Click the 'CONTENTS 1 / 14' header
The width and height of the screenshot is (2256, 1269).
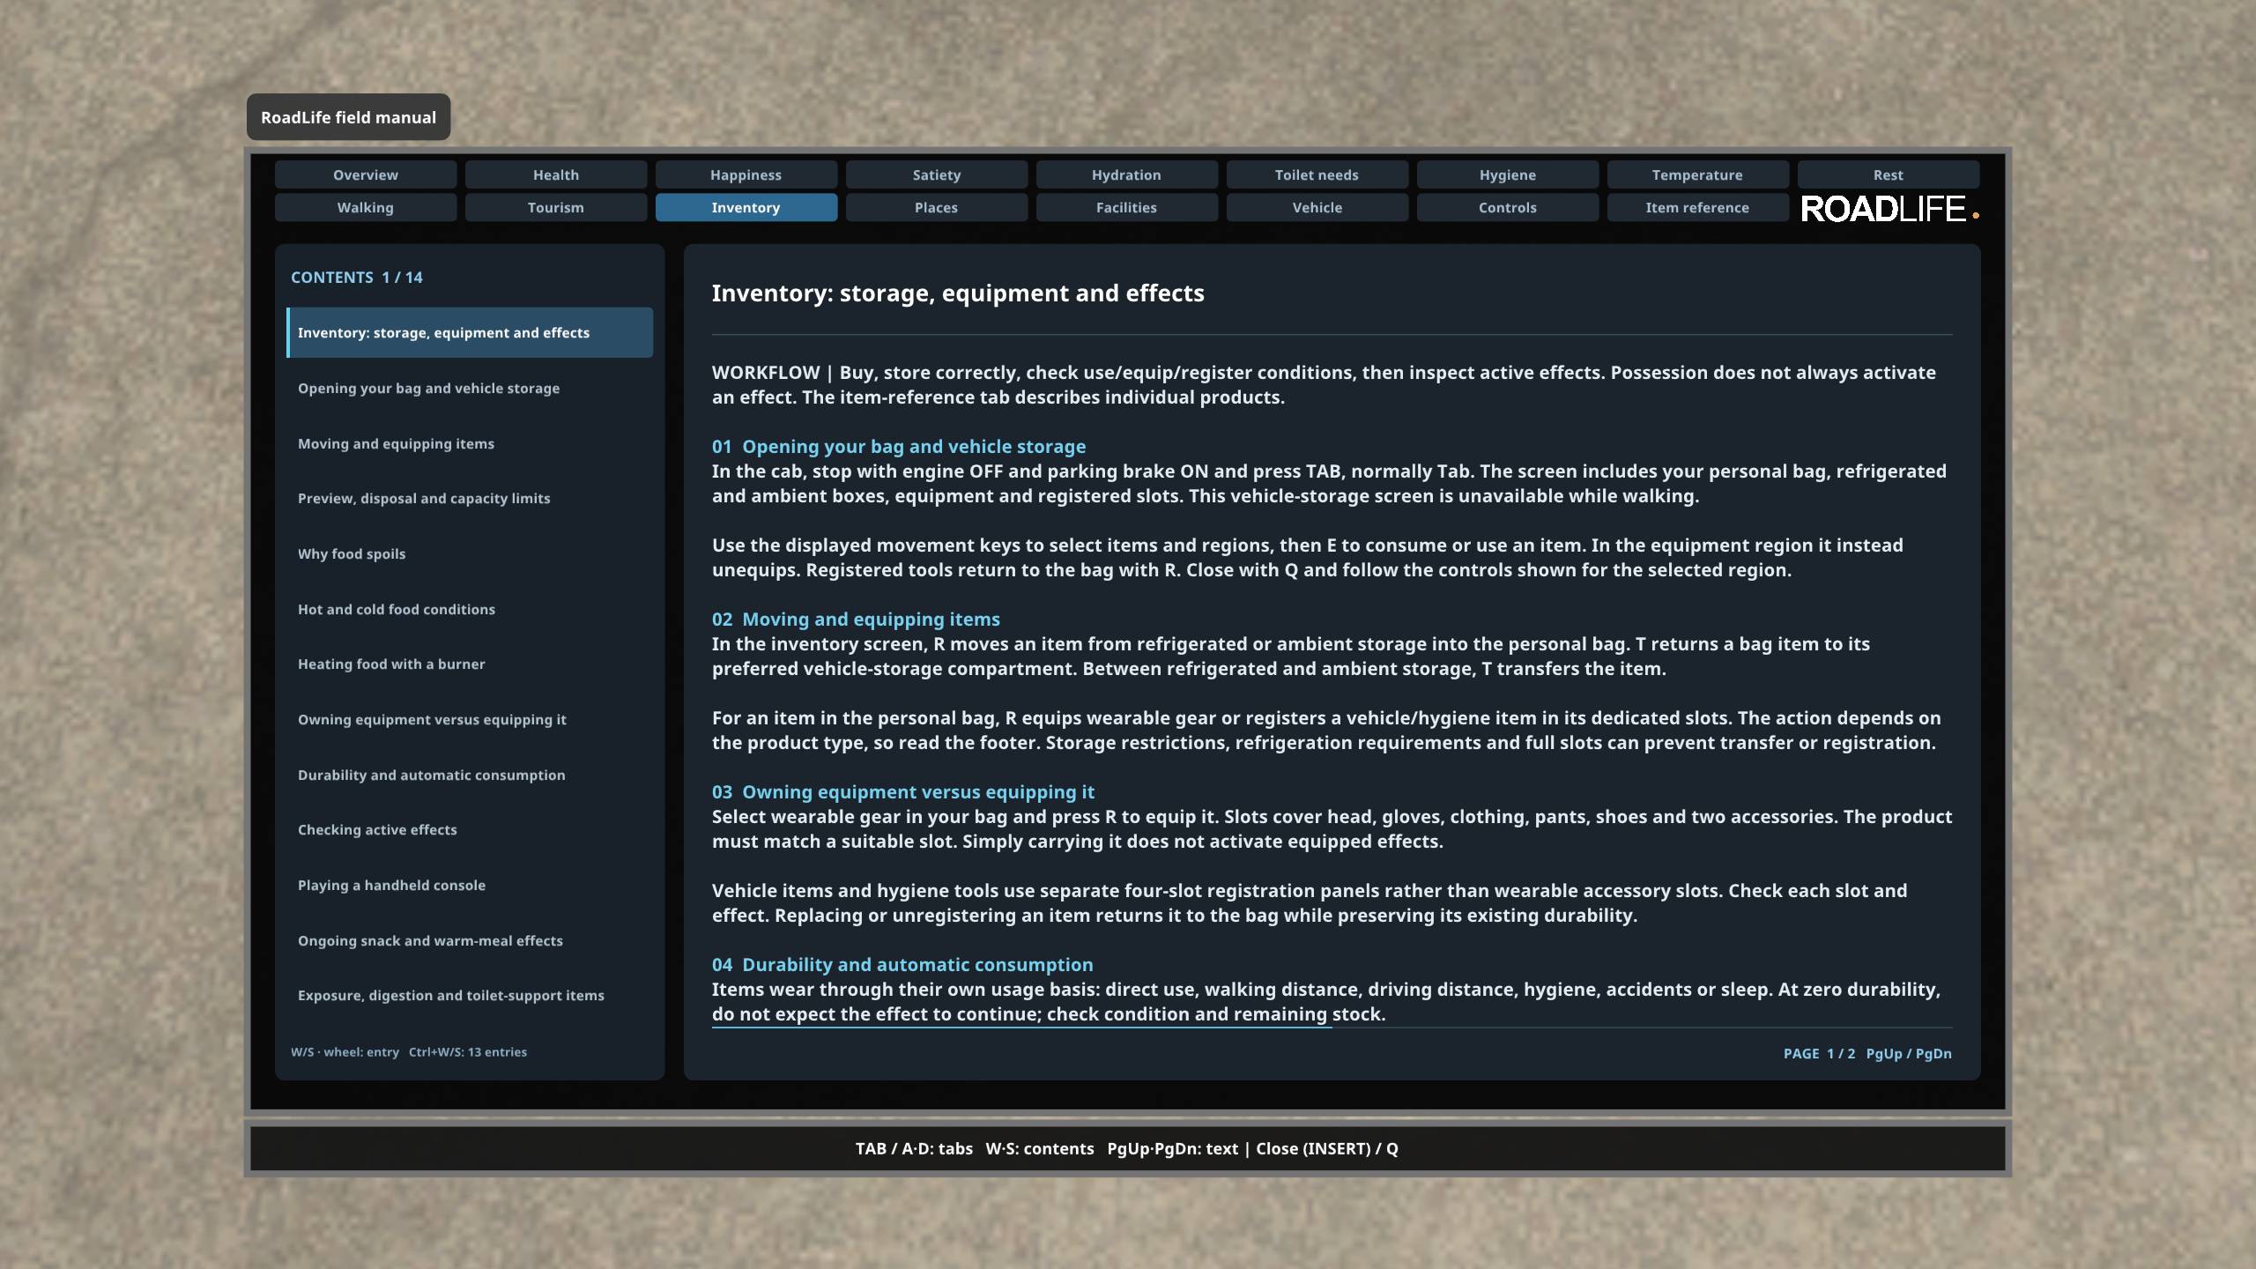click(357, 277)
